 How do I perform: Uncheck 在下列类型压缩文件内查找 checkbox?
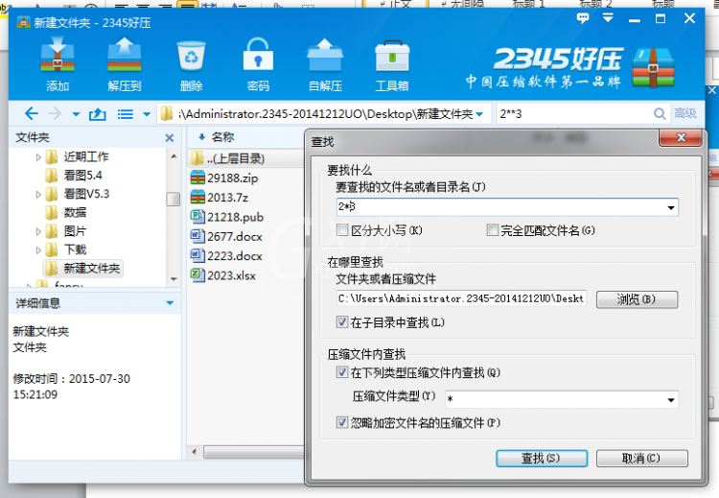pos(342,371)
